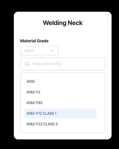
Task: Choose A182-F2 from the material list
Action: tap(61, 92)
